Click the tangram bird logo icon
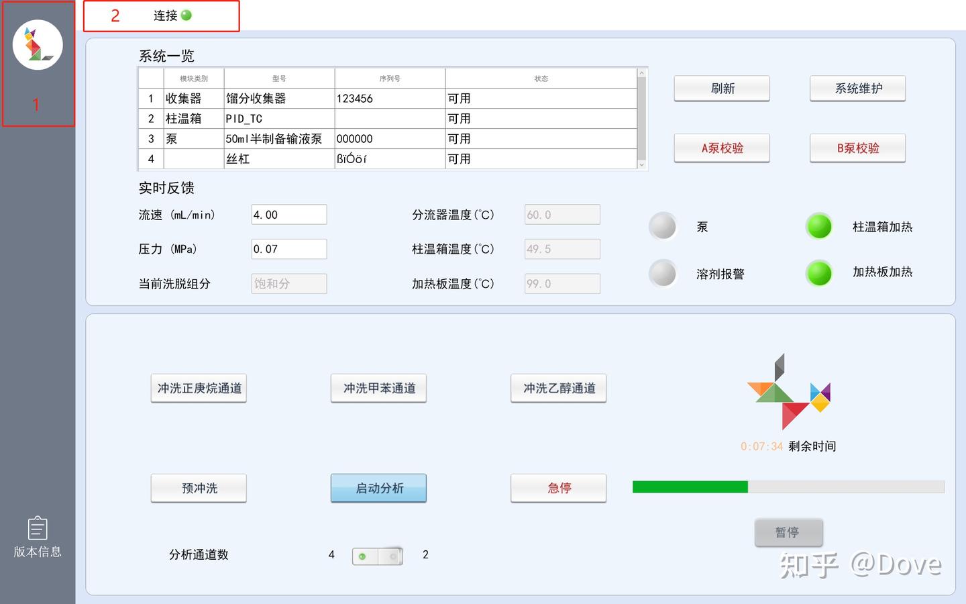This screenshot has width=966, height=604. (x=38, y=44)
